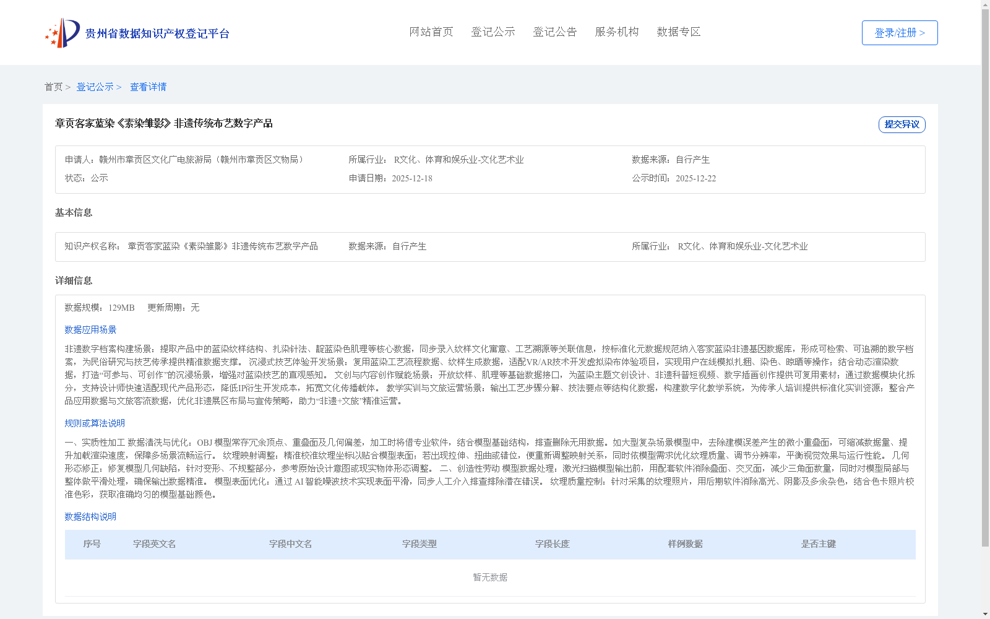Click the 登录/注册 button
This screenshot has height=619, width=990.
click(900, 33)
